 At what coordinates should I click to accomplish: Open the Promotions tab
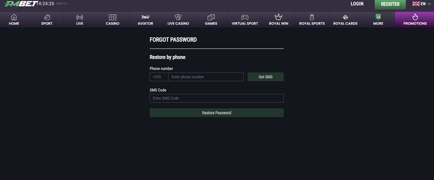(x=415, y=20)
